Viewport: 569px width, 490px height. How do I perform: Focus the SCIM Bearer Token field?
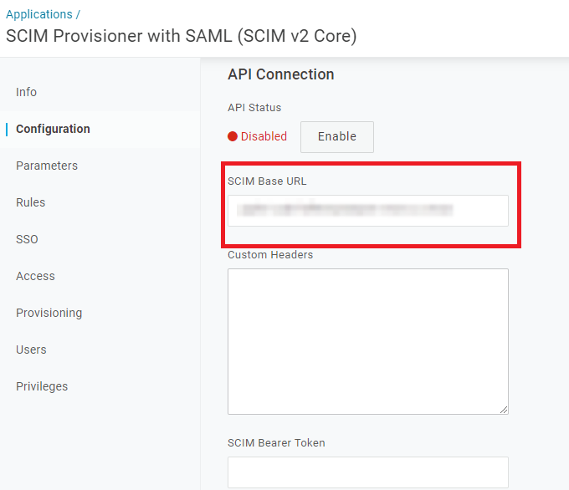pyautogui.click(x=368, y=472)
